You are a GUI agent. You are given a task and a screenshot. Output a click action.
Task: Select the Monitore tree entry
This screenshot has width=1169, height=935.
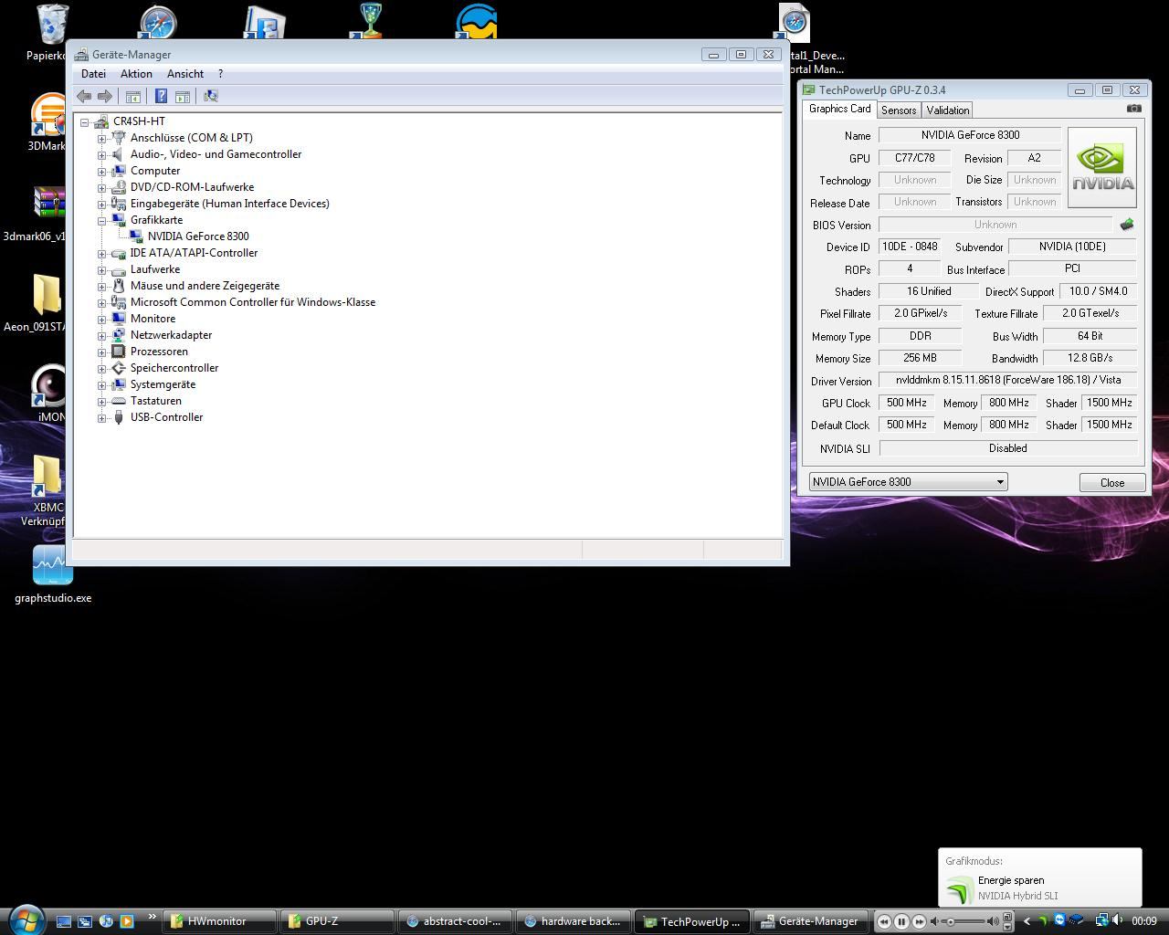pyautogui.click(x=153, y=319)
